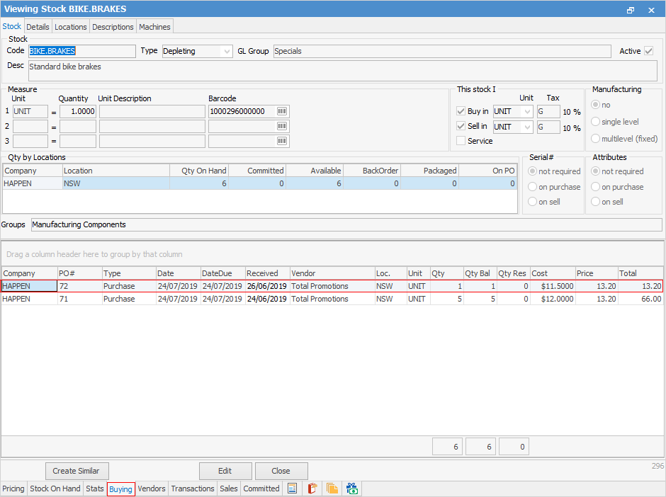Click barcode icon in second barcode row
Image resolution: width=666 pixels, height=497 pixels.
tap(282, 126)
